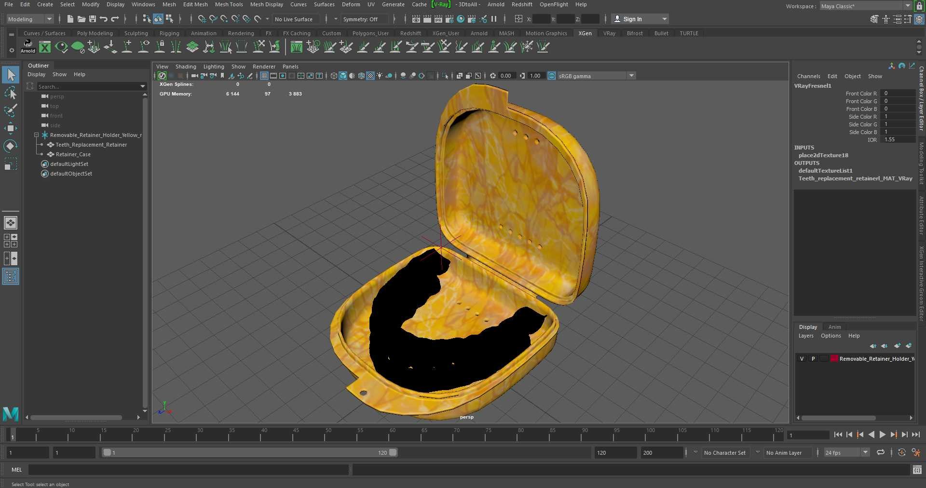
Task: Undo the last action with the arrow icon
Action: point(104,19)
